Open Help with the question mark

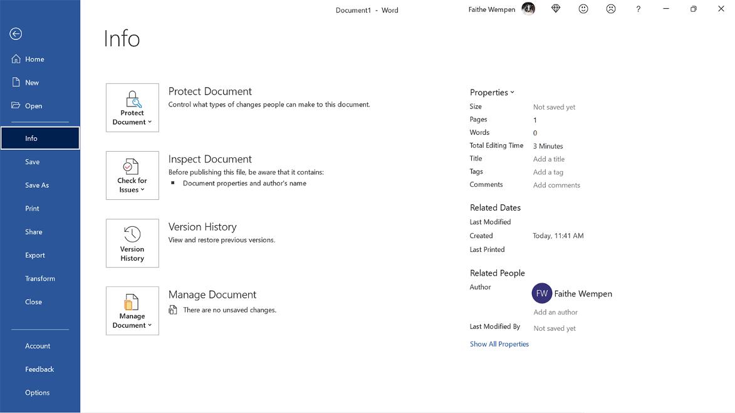639,9
